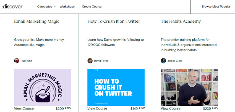Viewport: 235px width, 112px height.
Task: Select the Crush It on Twitter thumbnail
Action: 116,87
